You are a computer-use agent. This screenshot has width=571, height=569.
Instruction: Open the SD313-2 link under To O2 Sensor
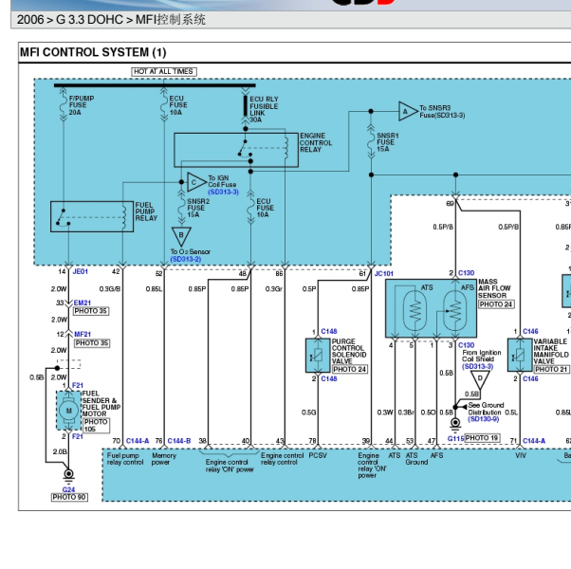coord(186,259)
